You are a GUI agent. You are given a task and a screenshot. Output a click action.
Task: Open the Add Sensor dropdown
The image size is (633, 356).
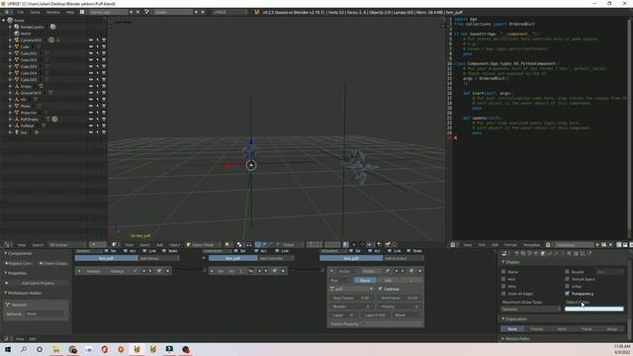[159, 258]
